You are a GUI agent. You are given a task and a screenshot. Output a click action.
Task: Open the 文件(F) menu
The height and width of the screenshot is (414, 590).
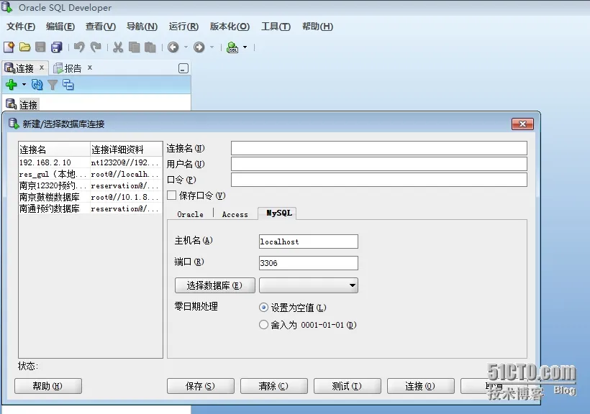[x=21, y=27]
